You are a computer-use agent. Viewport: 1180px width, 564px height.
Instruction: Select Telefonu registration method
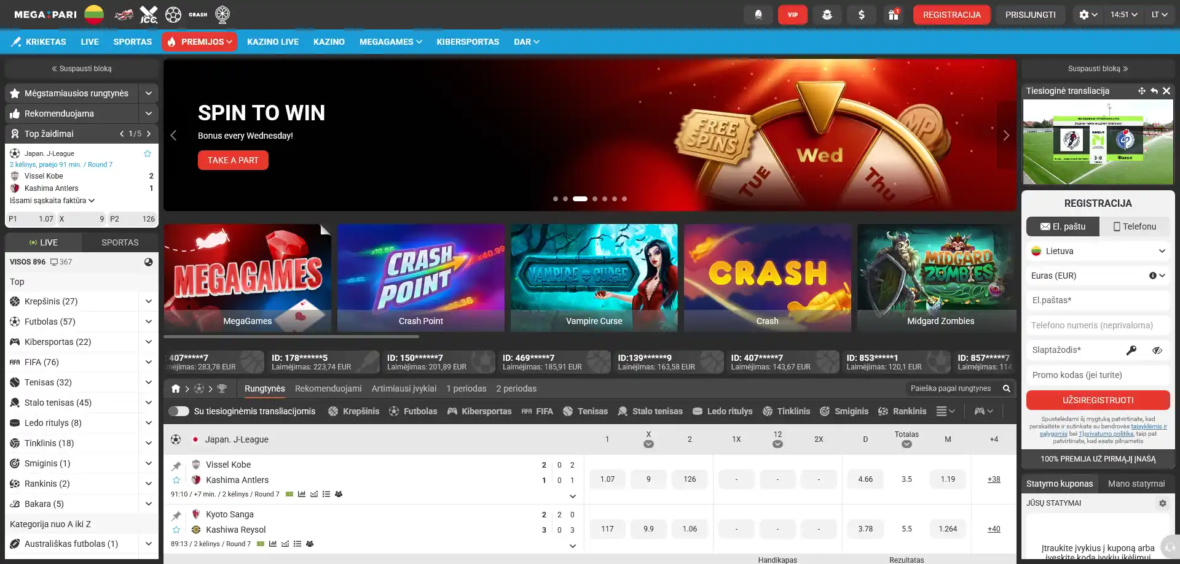point(1135,226)
